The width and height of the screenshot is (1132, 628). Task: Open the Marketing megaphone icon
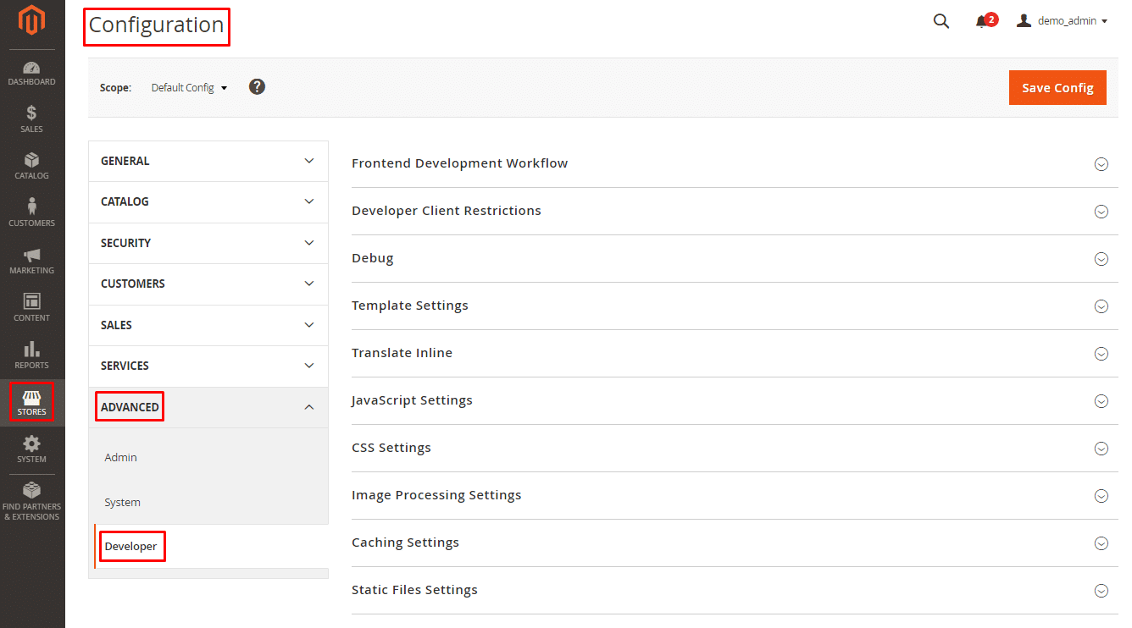tap(32, 261)
